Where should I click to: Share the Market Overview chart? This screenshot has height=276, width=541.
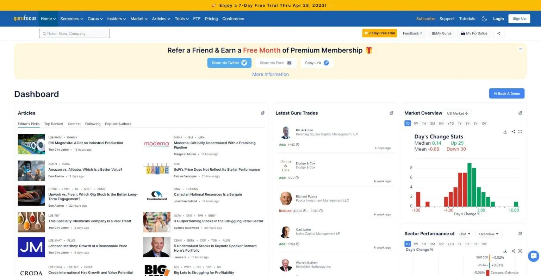(513, 132)
